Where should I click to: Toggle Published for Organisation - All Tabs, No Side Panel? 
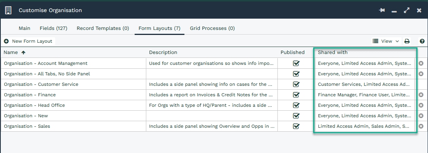296,74
